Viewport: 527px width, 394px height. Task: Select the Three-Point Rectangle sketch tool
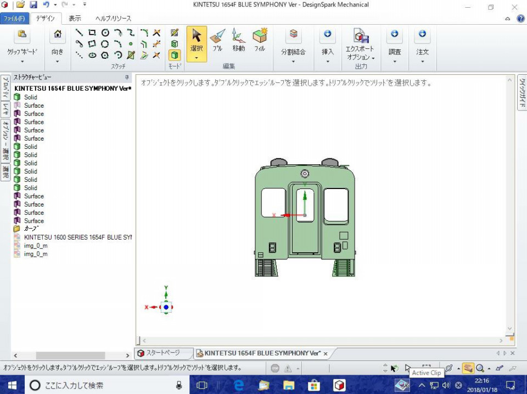point(92,44)
